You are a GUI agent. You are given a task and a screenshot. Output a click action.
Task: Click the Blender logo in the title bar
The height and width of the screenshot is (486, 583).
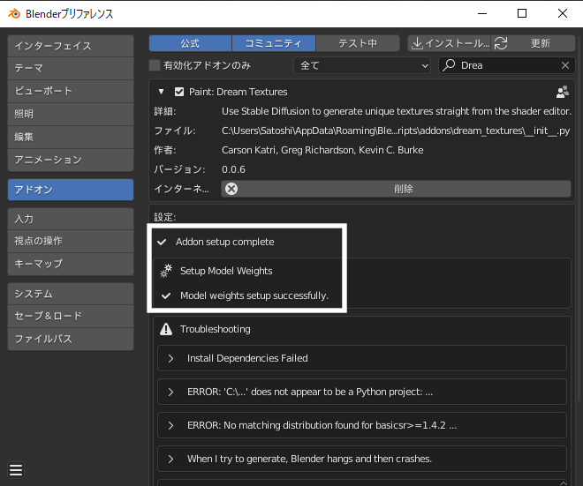click(14, 14)
